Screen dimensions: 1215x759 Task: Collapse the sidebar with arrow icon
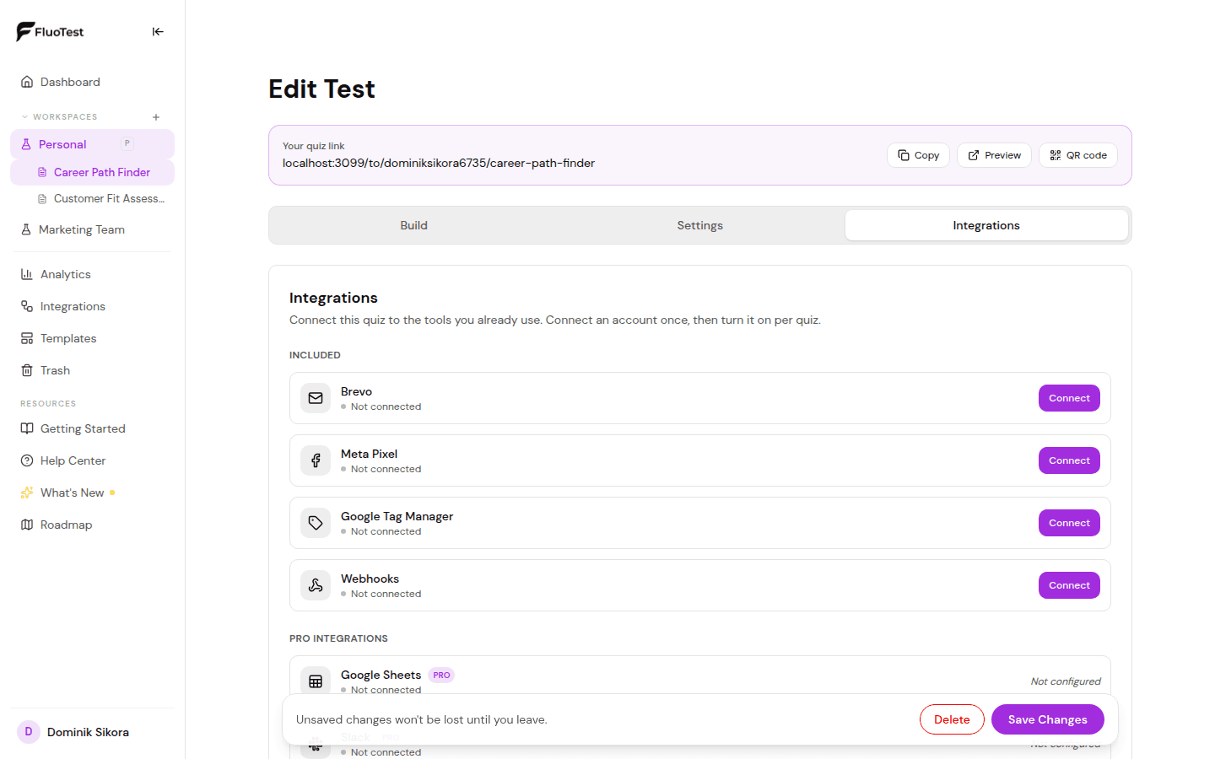(158, 32)
